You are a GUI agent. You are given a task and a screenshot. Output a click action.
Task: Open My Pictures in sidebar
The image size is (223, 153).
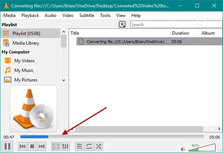(x=31, y=80)
